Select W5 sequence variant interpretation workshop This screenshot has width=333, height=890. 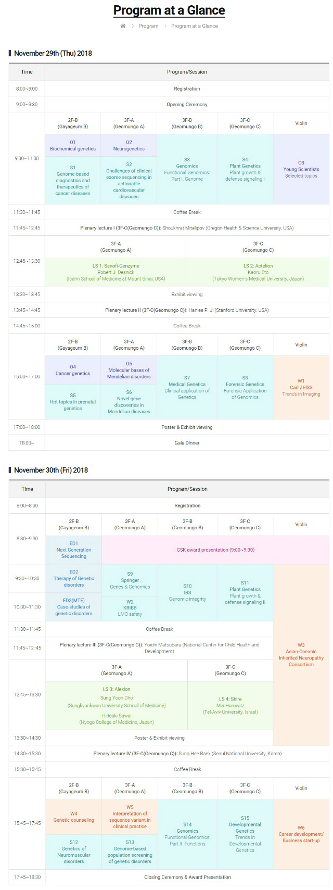[130, 817]
